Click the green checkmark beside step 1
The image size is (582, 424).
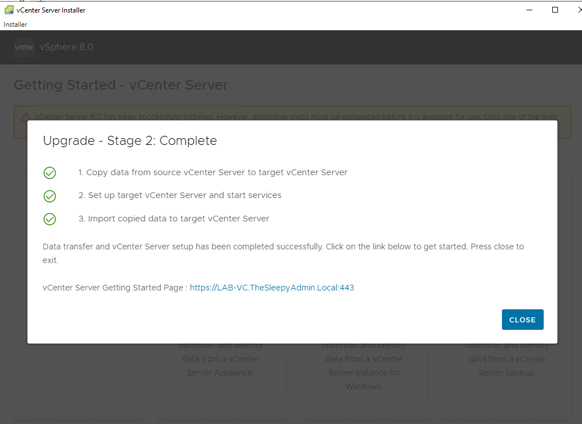(50, 172)
